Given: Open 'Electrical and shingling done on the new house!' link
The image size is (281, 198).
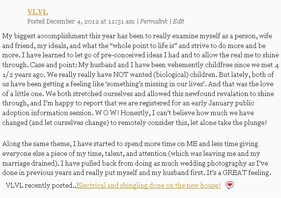Looking at the screenshot, I should [x=148, y=185].
